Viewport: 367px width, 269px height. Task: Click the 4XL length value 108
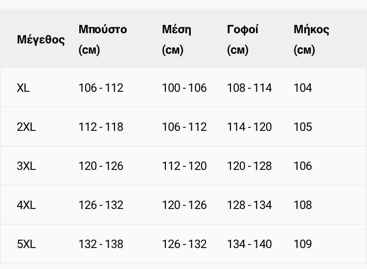click(x=302, y=205)
